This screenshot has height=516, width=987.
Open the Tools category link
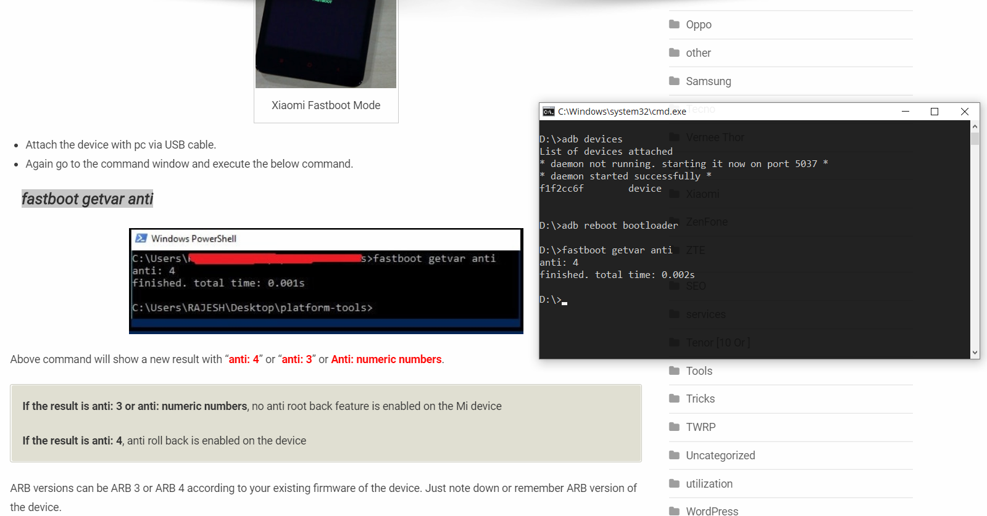tap(699, 371)
